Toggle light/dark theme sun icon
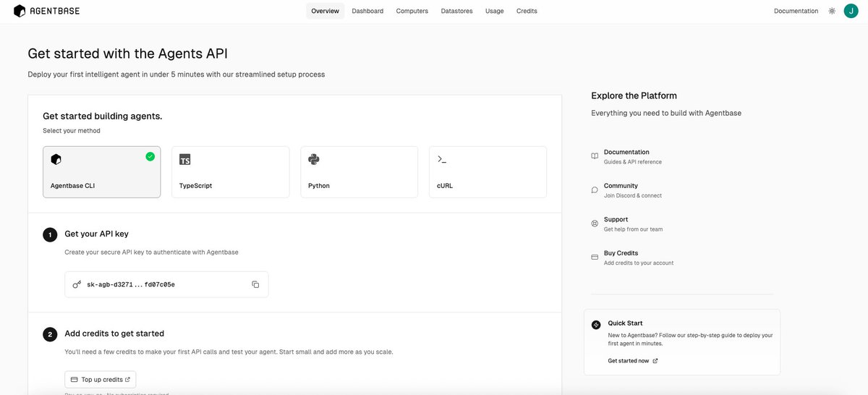Image resolution: width=868 pixels, height=395 pixels. click(832, 11)
